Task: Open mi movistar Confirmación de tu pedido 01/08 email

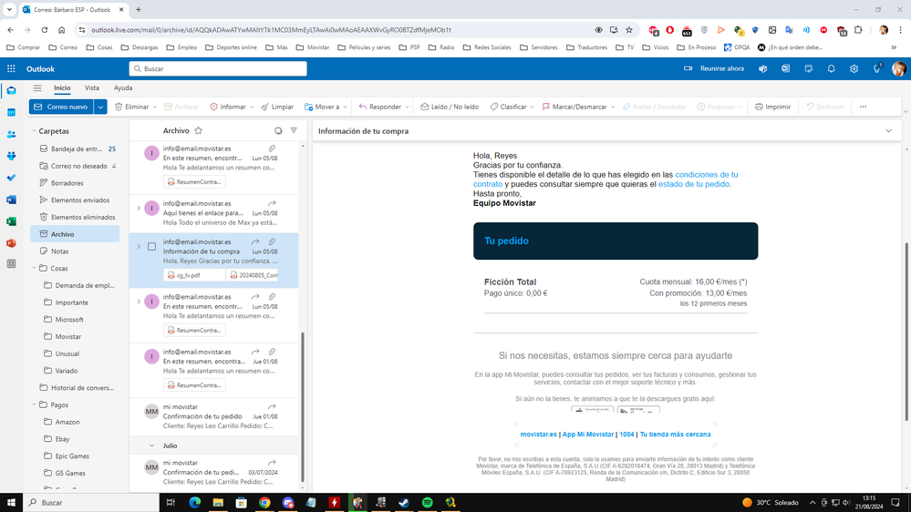Action: [x=213, y=416]
